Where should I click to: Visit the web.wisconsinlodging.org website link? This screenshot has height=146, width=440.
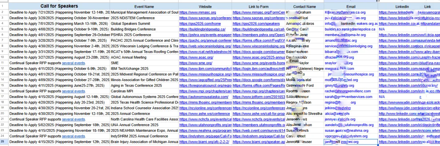tap(205, 46)
